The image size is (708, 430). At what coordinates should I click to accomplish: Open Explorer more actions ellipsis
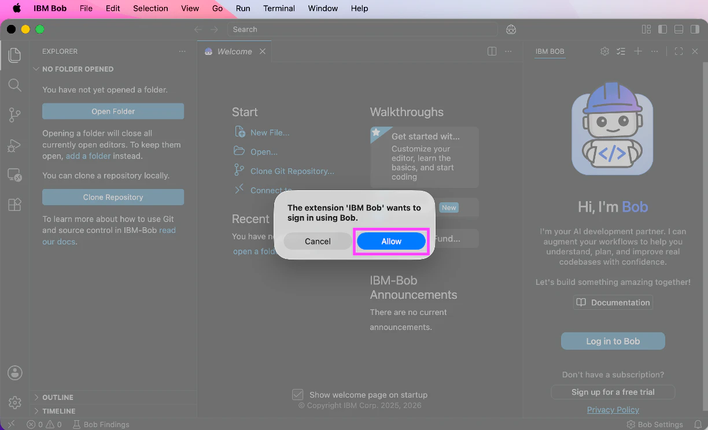(183, 51)
